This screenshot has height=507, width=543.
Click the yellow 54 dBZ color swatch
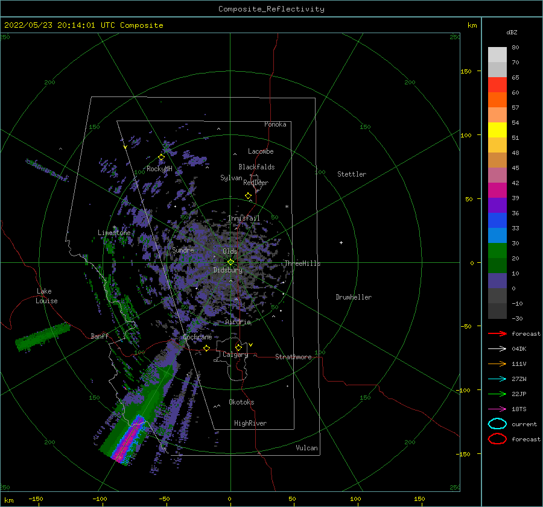pyautogui.click(x=497, y=130)
